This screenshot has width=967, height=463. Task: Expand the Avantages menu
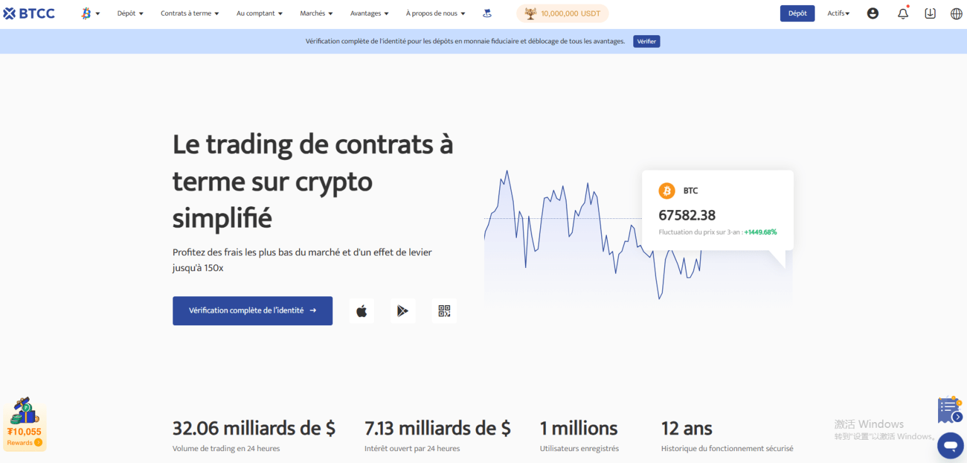click(x=370, y=13)
